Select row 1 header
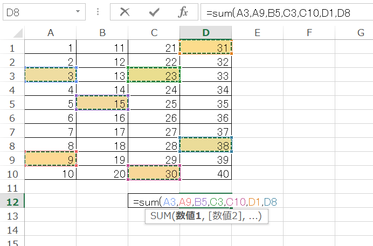Image resolution: width=373 pixels, height=246 pixels. [x=12, y=47]
